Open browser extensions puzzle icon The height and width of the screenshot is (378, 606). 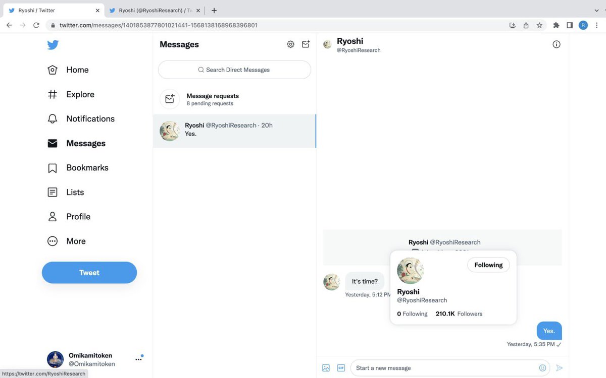point(557,25)
